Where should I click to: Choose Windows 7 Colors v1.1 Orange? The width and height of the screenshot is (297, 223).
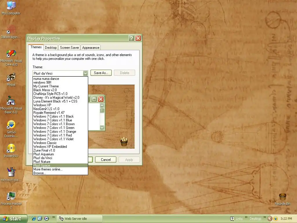(x=60, y=132)
